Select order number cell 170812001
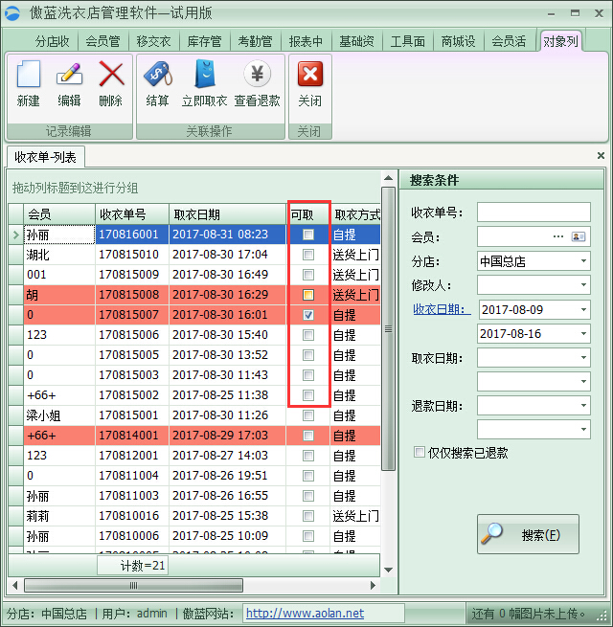613x627 pixels. (x=132, y=455)
